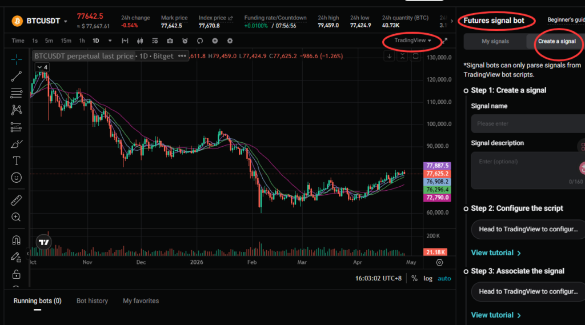Collapse the drawing toolbar side arrow

coord(27,254)
